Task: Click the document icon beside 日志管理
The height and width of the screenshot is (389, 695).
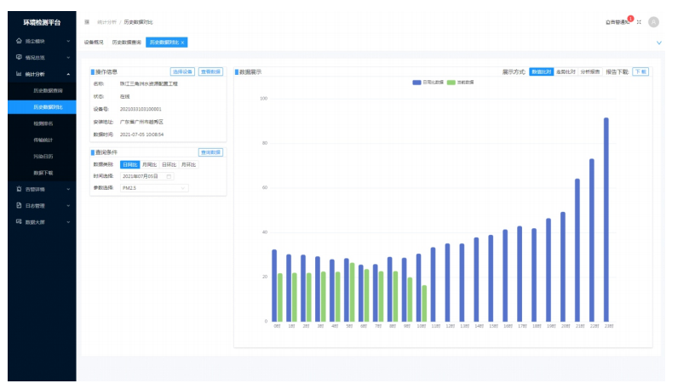Action: (19, 205)
